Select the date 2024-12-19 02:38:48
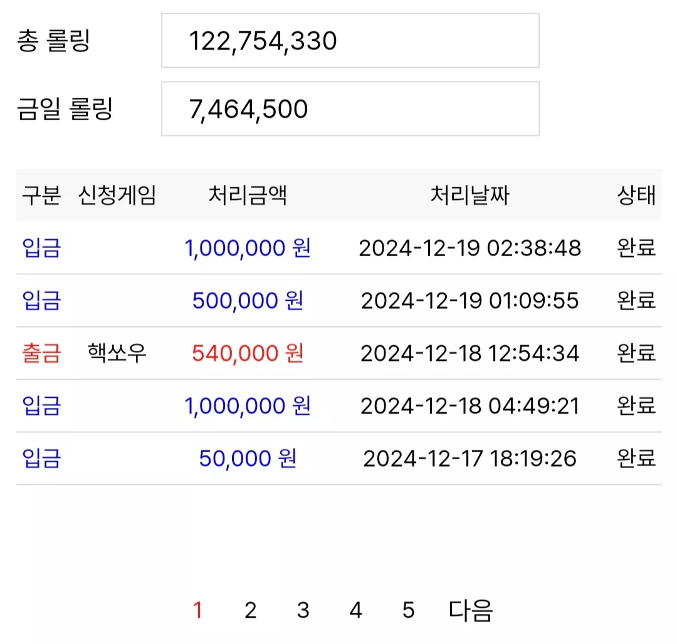The width and height of the screenshot is (677, 644). pos(470,249)
